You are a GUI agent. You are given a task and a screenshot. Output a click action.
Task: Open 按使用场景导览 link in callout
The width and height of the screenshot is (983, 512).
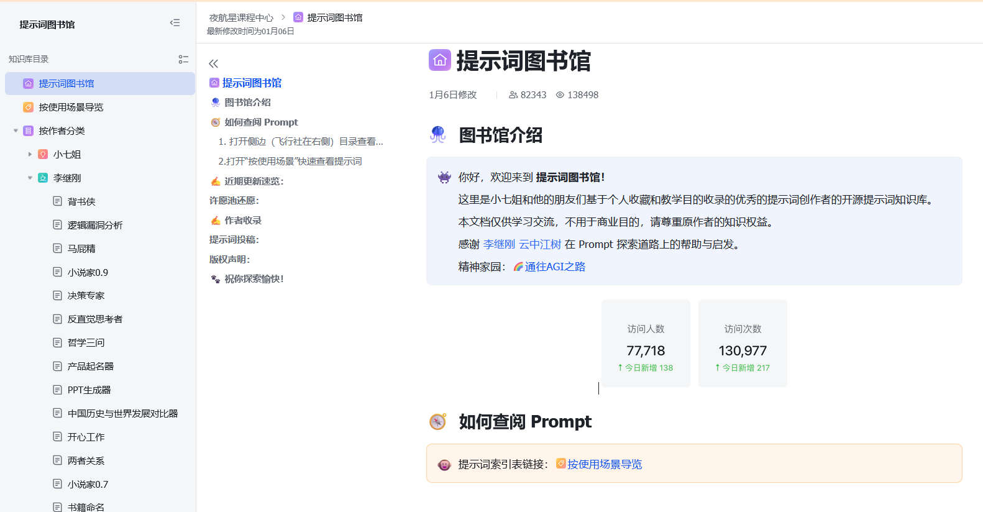click(x=605, y=464)
